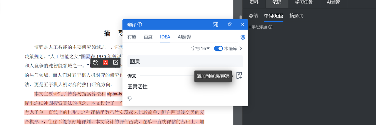The width and height of the screenshot is (376, 125).
Task: Click the translated text 图灵活性
Action: 137,87
